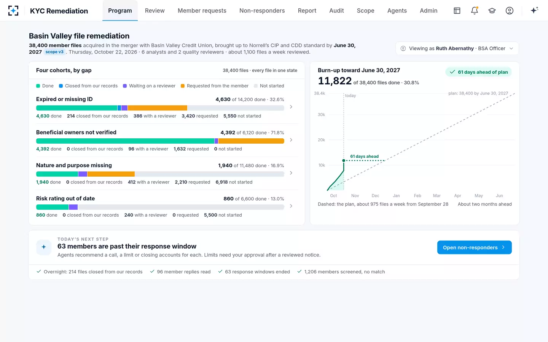Image resolution: width=548 pixels, height=342 pixels.
Task: Click the KYC Remediation logo icon
Action: (13, 11)
